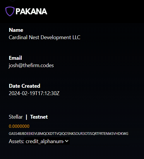This screenshot has height=159, width=144.
Task: Click the josh@thefirm.codes email address
Action: 31,65
